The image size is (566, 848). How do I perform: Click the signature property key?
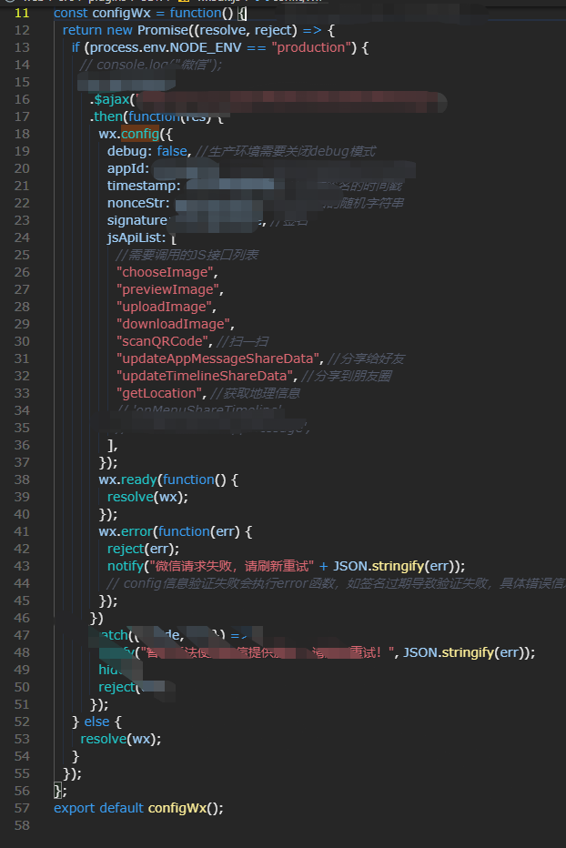tap(137, 221)
